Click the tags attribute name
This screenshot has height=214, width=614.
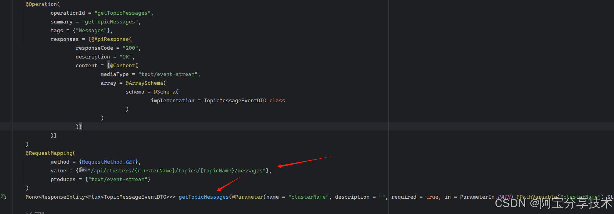tap(57, 30)
